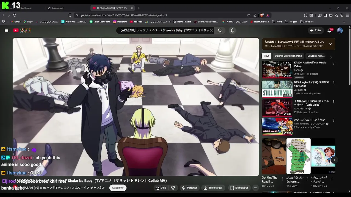Subscribe with the S'abonner button
Image resolution: width=351 pixels, height=197 pixels.
[118, 188]
